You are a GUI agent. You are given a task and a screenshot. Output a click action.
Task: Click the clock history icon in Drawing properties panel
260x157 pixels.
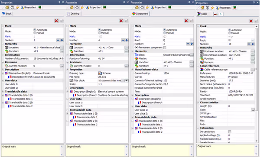point(77,7)
